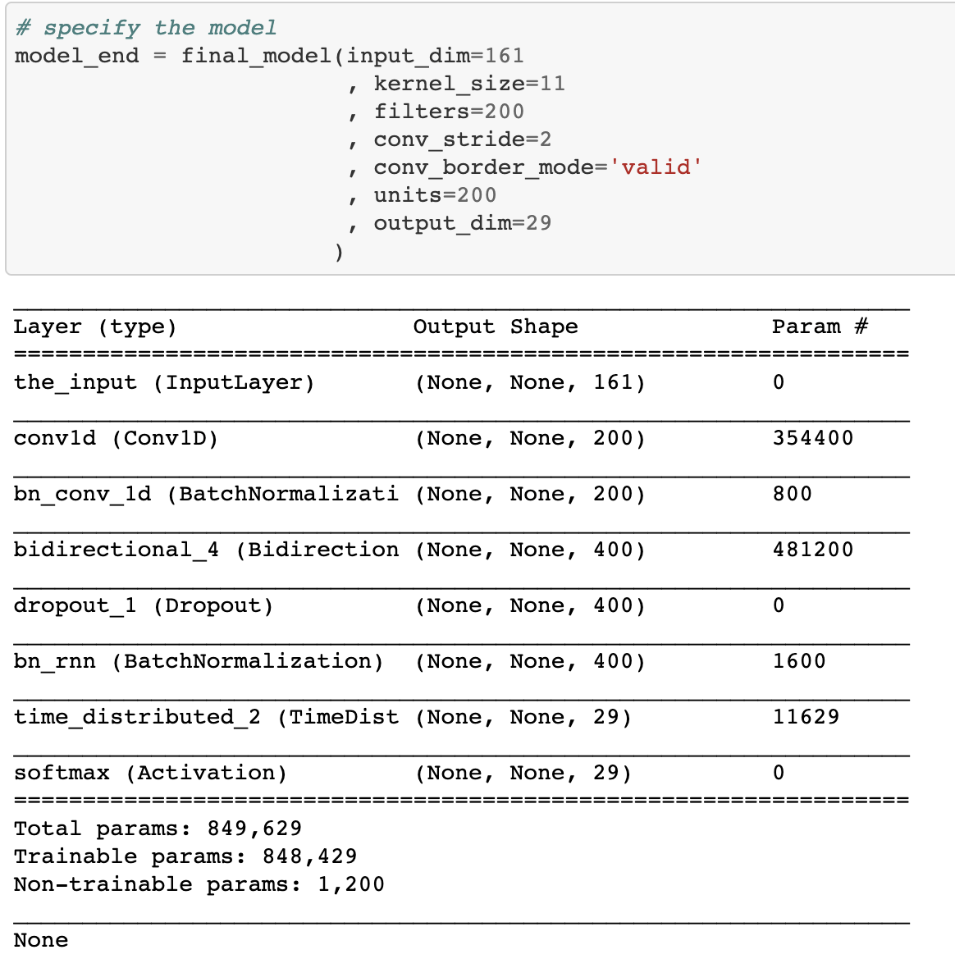Click the bn_conv_1d BatchNormalization row name
Viewport: 955px width, 968px height.
(x=206, y=495)
